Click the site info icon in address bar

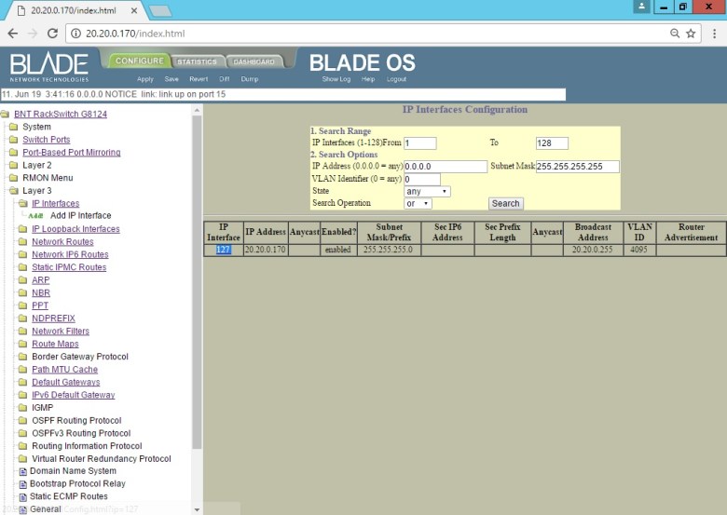click(76, 34)
